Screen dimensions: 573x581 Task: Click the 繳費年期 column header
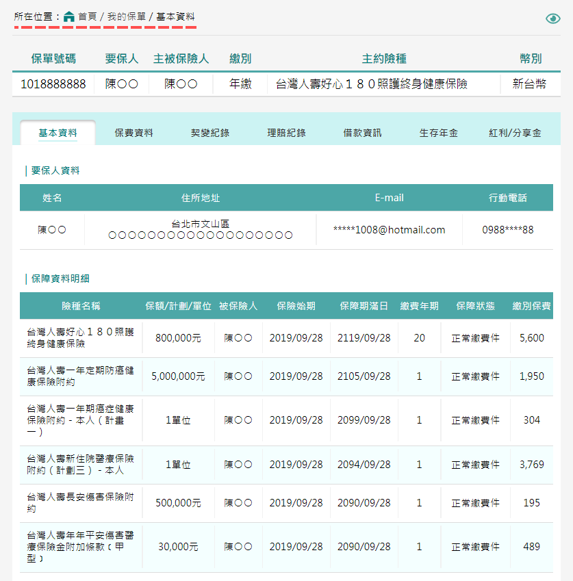(419, 306)
